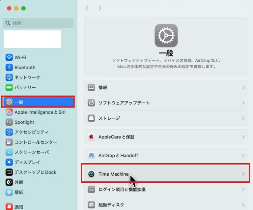Image resolution: width=253 pixels, height=210 pixels.
Task: Click the green zoom window button
Action: tap(24, 8)
